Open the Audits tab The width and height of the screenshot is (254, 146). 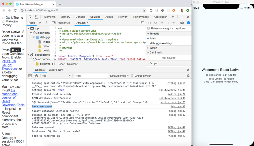109,17
